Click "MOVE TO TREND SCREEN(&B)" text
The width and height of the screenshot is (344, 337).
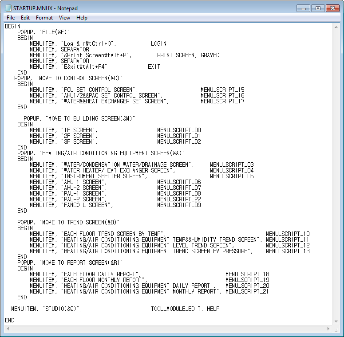point(79,223)
